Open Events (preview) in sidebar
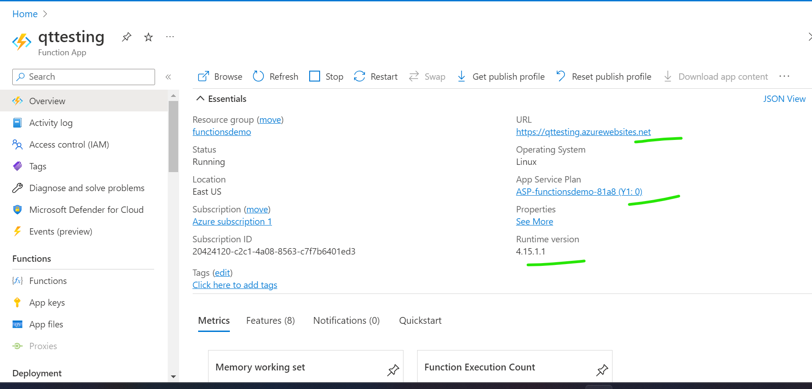Screen dimensions: 812x389 [x=84, y=231]
